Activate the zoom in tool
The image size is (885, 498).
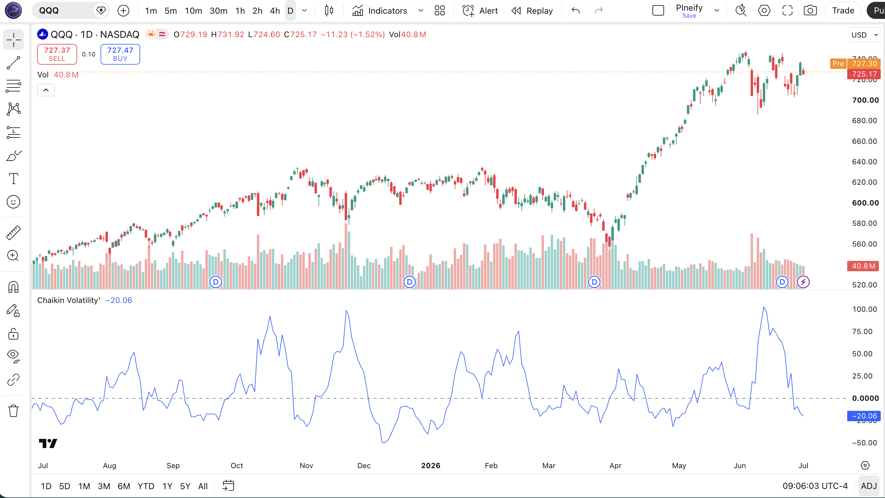click(x=13, y=256)
